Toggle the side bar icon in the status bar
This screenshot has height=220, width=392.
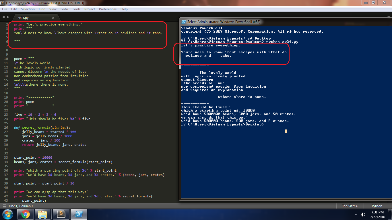pyautogui.click(x=5, y=206)
